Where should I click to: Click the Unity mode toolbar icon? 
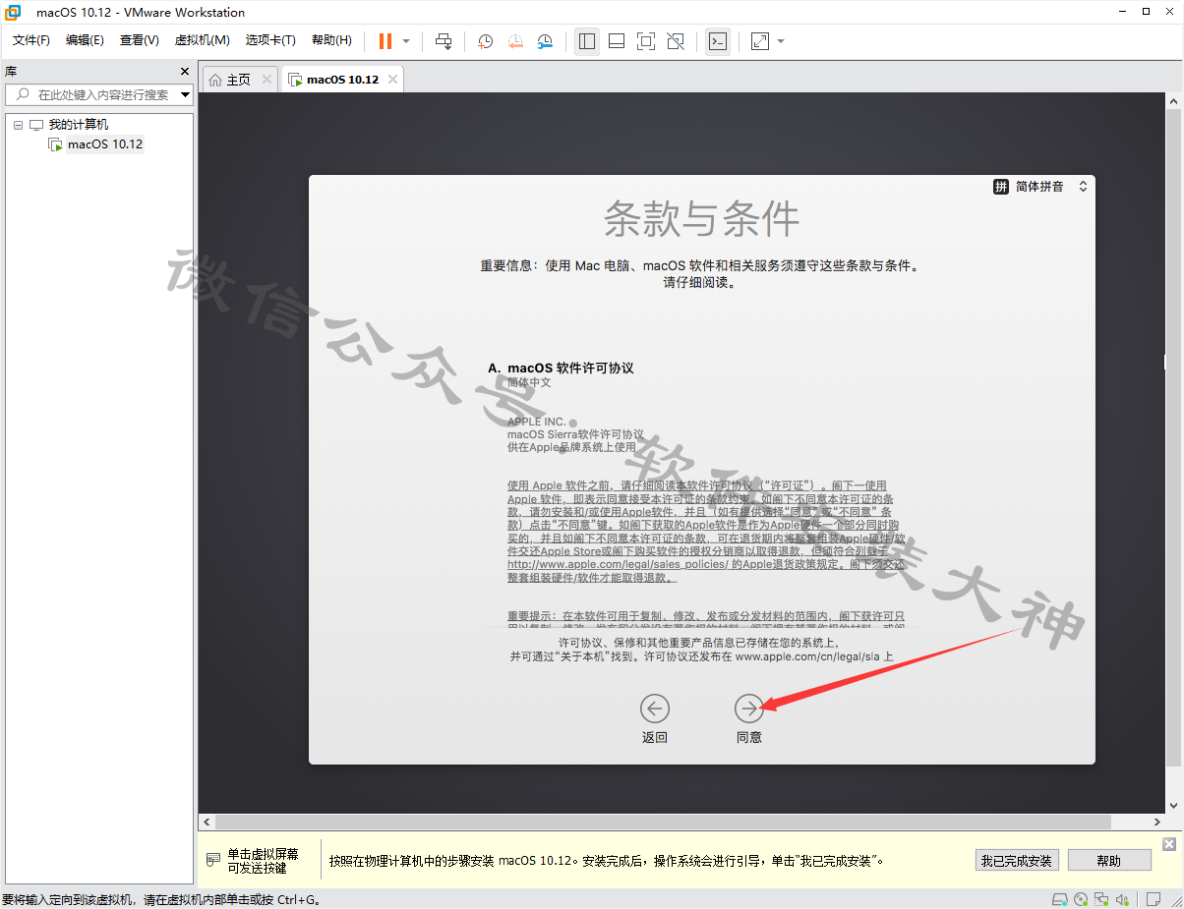click(x=676, y=41)
